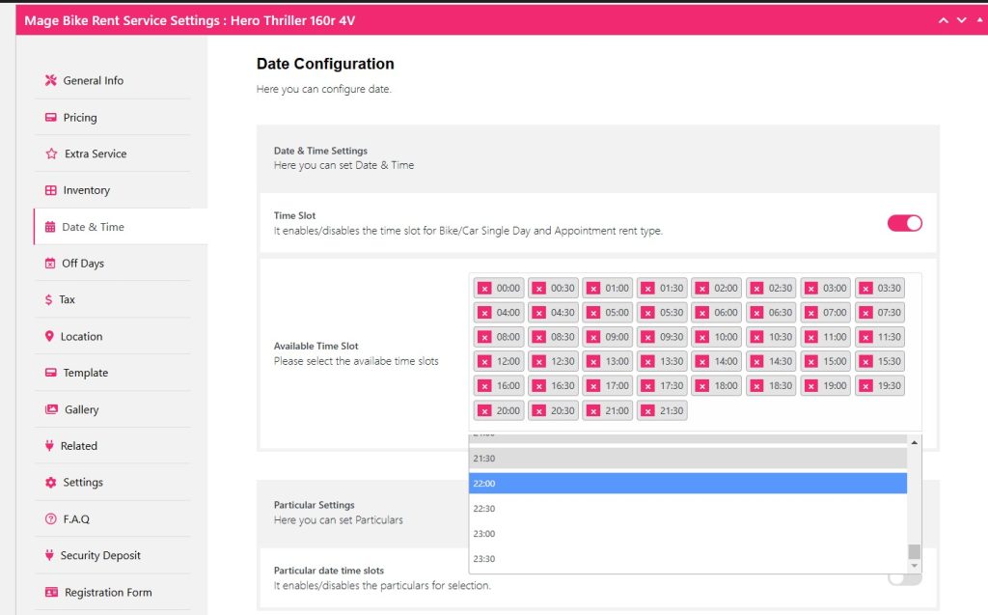Viewport: 988px width, 615px height.
Task: Disable the Time Slot toggle switch
Action: tap(904, 223)
